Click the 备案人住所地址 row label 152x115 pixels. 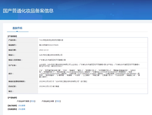tap(15, 60)
